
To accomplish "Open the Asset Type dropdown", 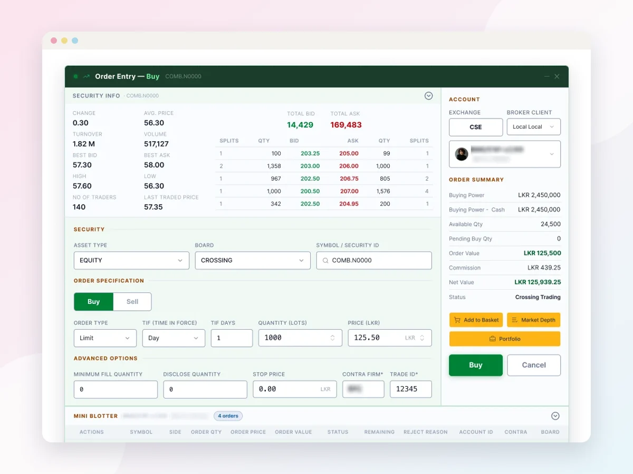I will [x=131, y=260].
